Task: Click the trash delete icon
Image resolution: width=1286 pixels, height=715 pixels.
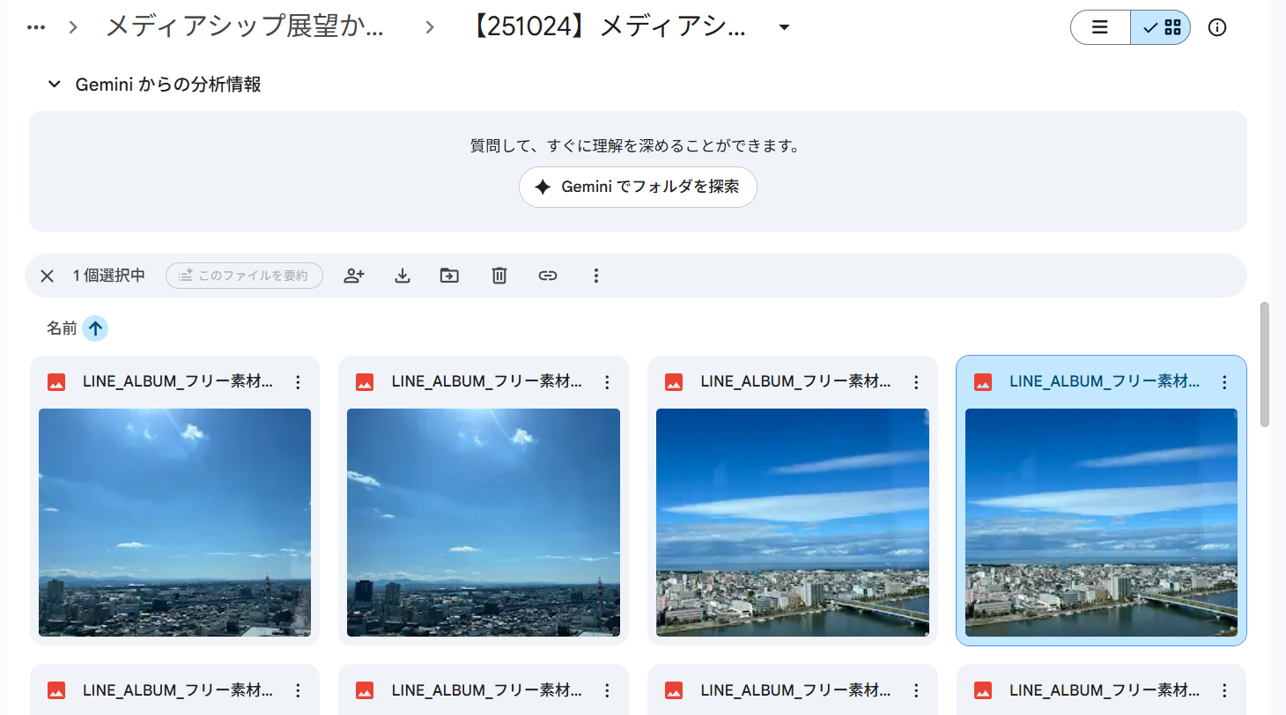Action: pos(499,276)
